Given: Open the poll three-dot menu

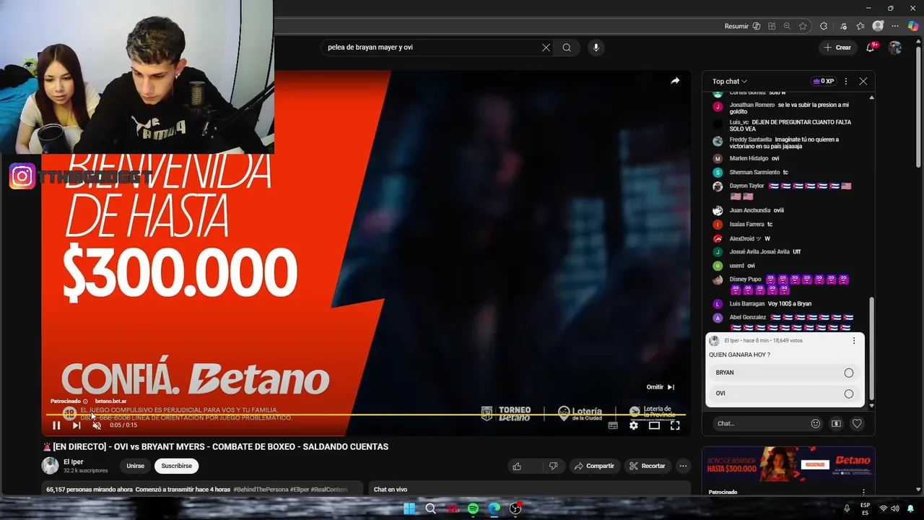Looking at the screenshot, I should 854,341.
